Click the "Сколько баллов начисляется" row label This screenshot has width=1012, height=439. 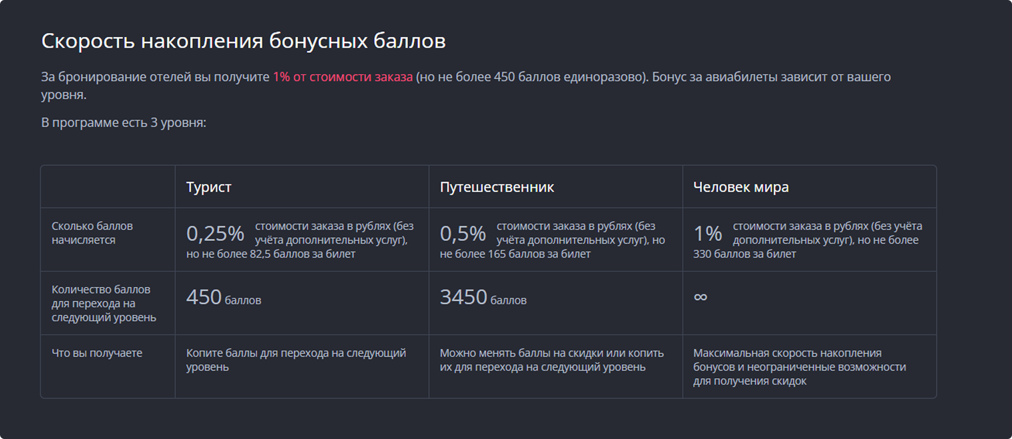tap(92, 233)
